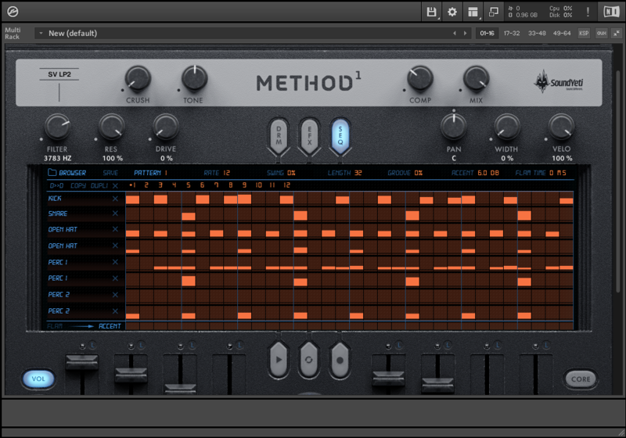Toggle the VOL mixer mode button
This screenshot has height=438, width=626.
click(38, 379)
